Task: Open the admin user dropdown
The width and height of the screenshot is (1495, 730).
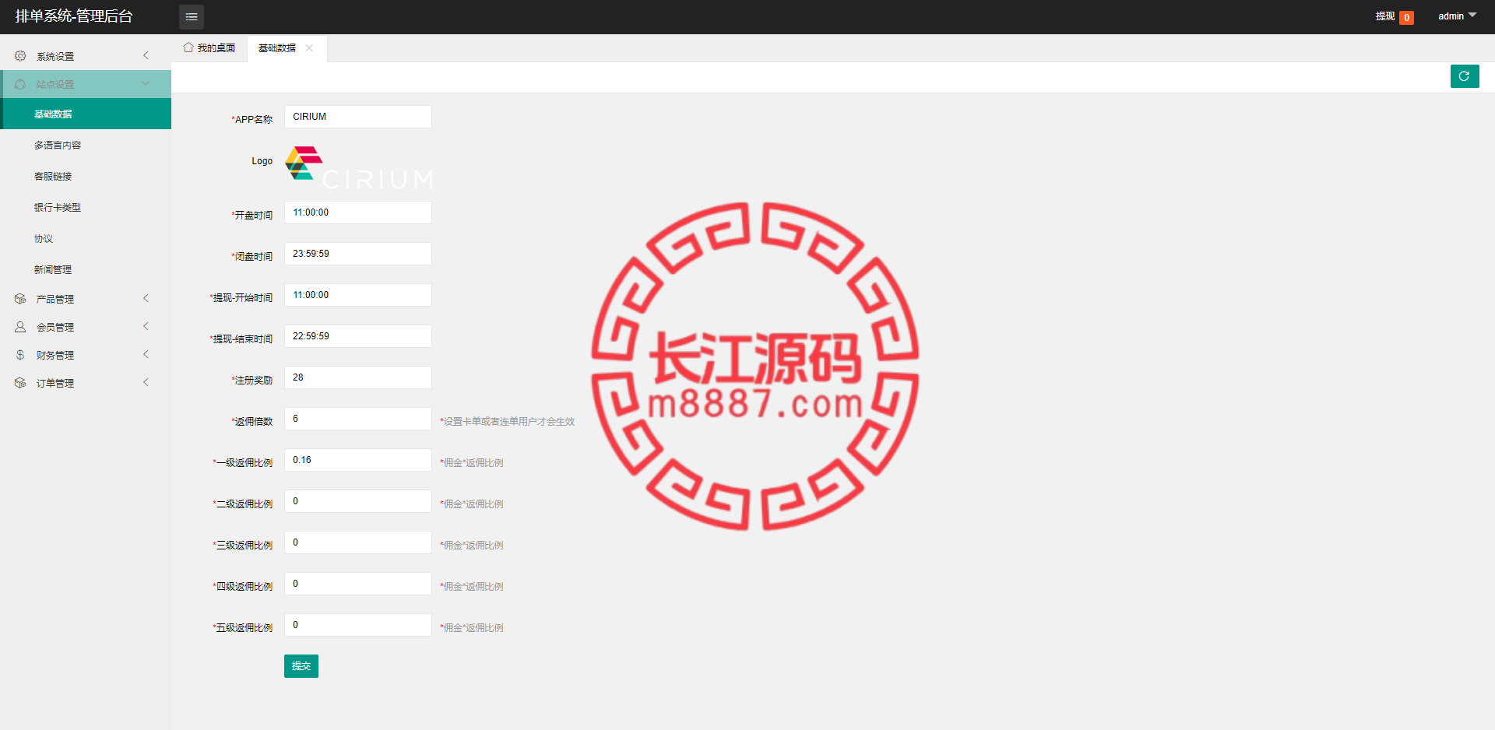Action: coord(1457,16)
